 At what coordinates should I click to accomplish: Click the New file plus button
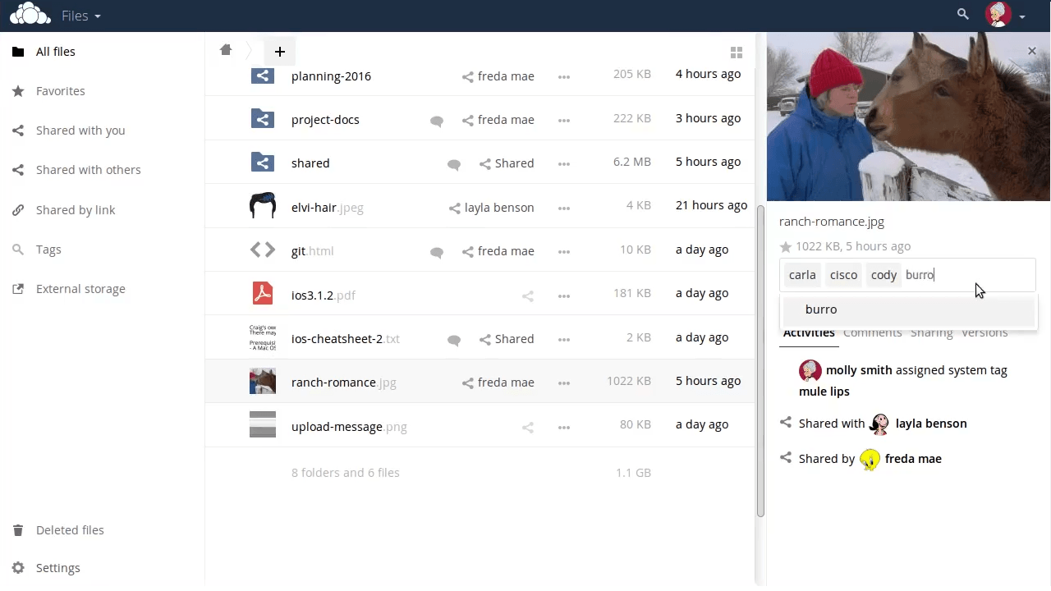(280, 51)
